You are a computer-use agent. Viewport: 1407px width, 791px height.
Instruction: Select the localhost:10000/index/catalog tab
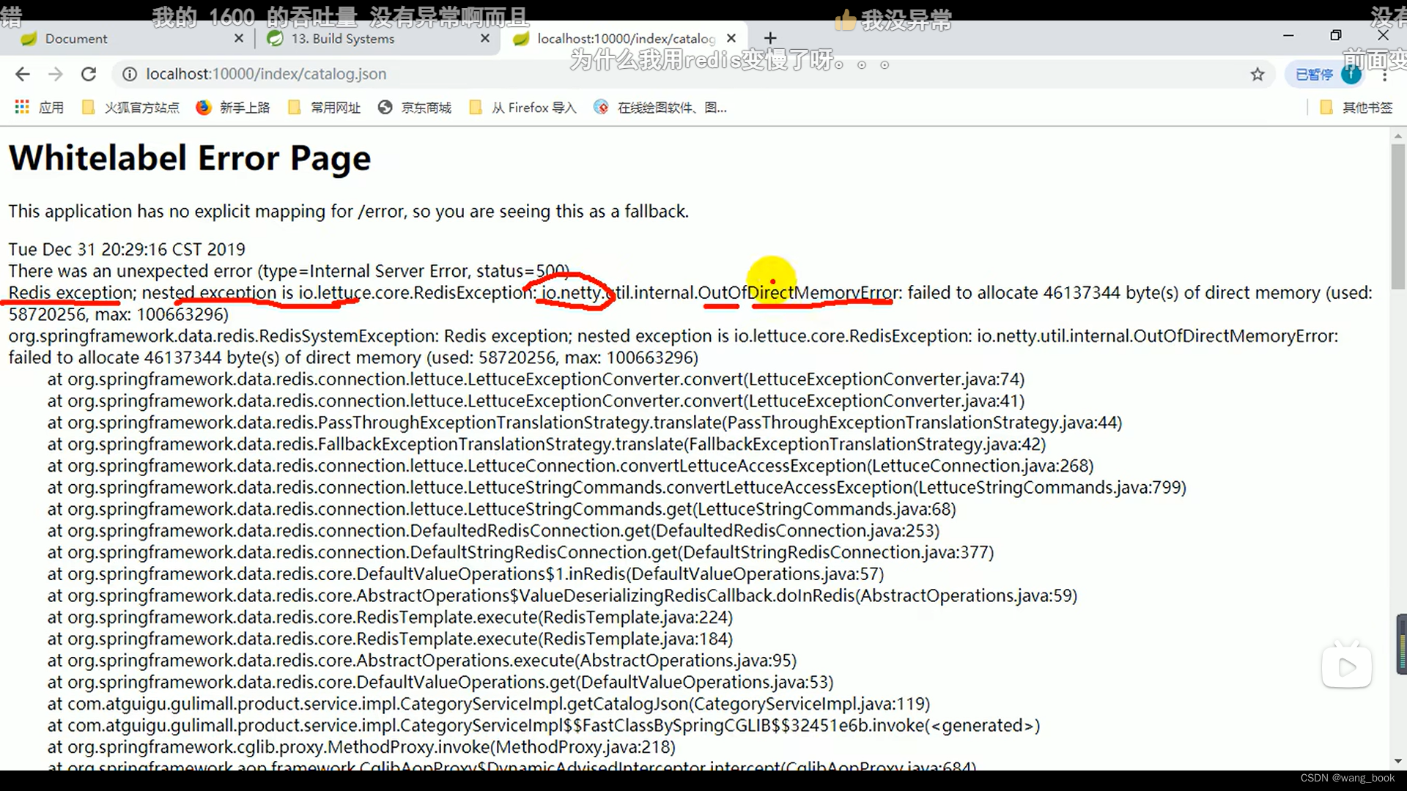pos(624,38)
